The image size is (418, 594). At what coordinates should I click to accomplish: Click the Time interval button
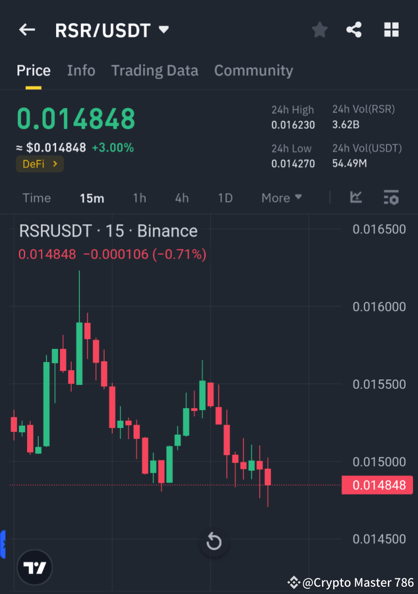37,198
